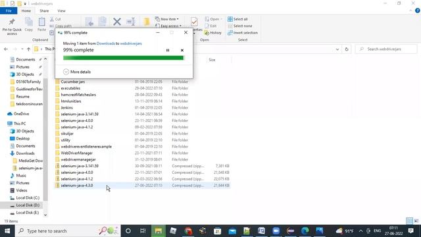Open recent locations dropdown arrow
Viewport: 421px width, 237px height.
[22, 49]
